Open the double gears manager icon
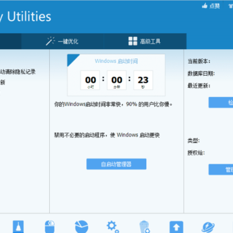The height and width of the screenshot is (233, 233). [x=113, y=227]
